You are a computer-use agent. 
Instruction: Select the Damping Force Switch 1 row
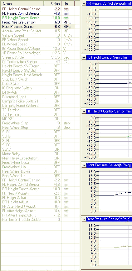(x=40, y=101)
